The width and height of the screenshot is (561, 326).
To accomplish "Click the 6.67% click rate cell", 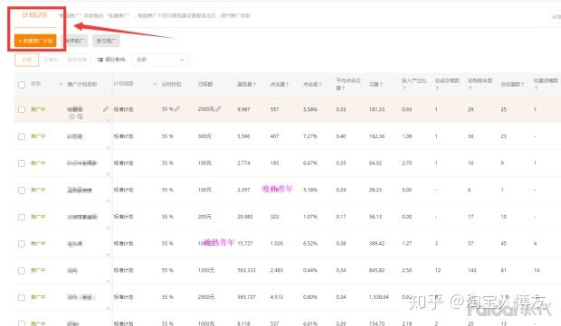I will (x=309, y=163).
